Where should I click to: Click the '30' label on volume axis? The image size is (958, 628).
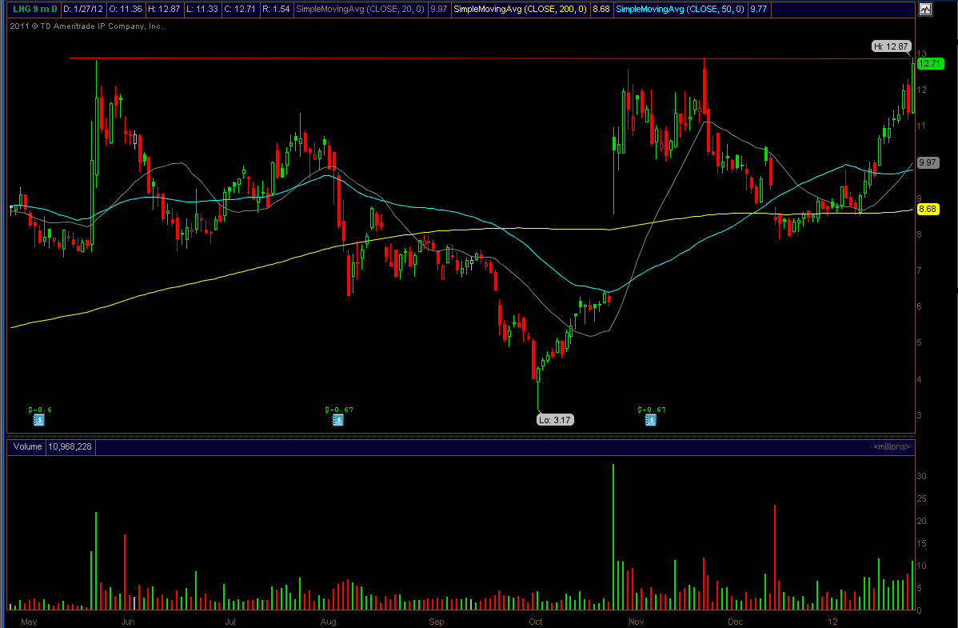(921, 476)
